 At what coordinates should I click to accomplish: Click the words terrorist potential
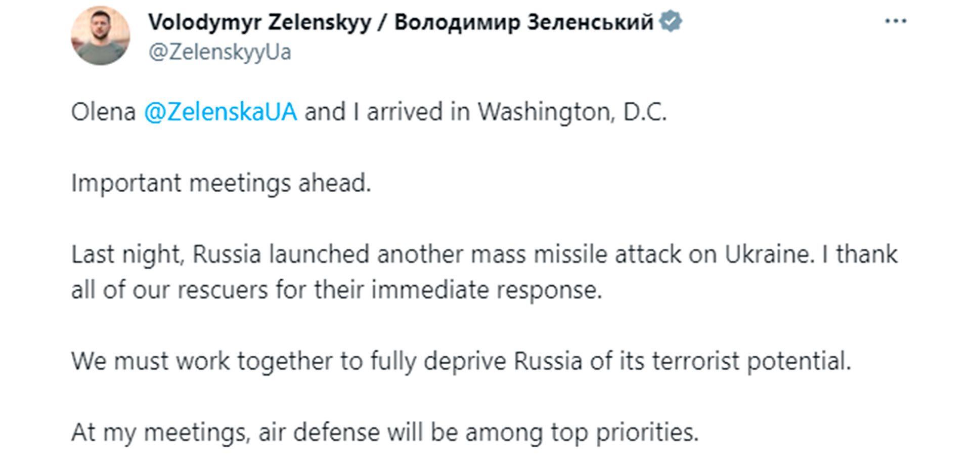click(751, 361)
